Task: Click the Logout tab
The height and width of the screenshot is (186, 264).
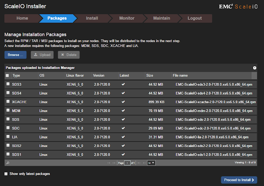Action: tap(195, 18)
